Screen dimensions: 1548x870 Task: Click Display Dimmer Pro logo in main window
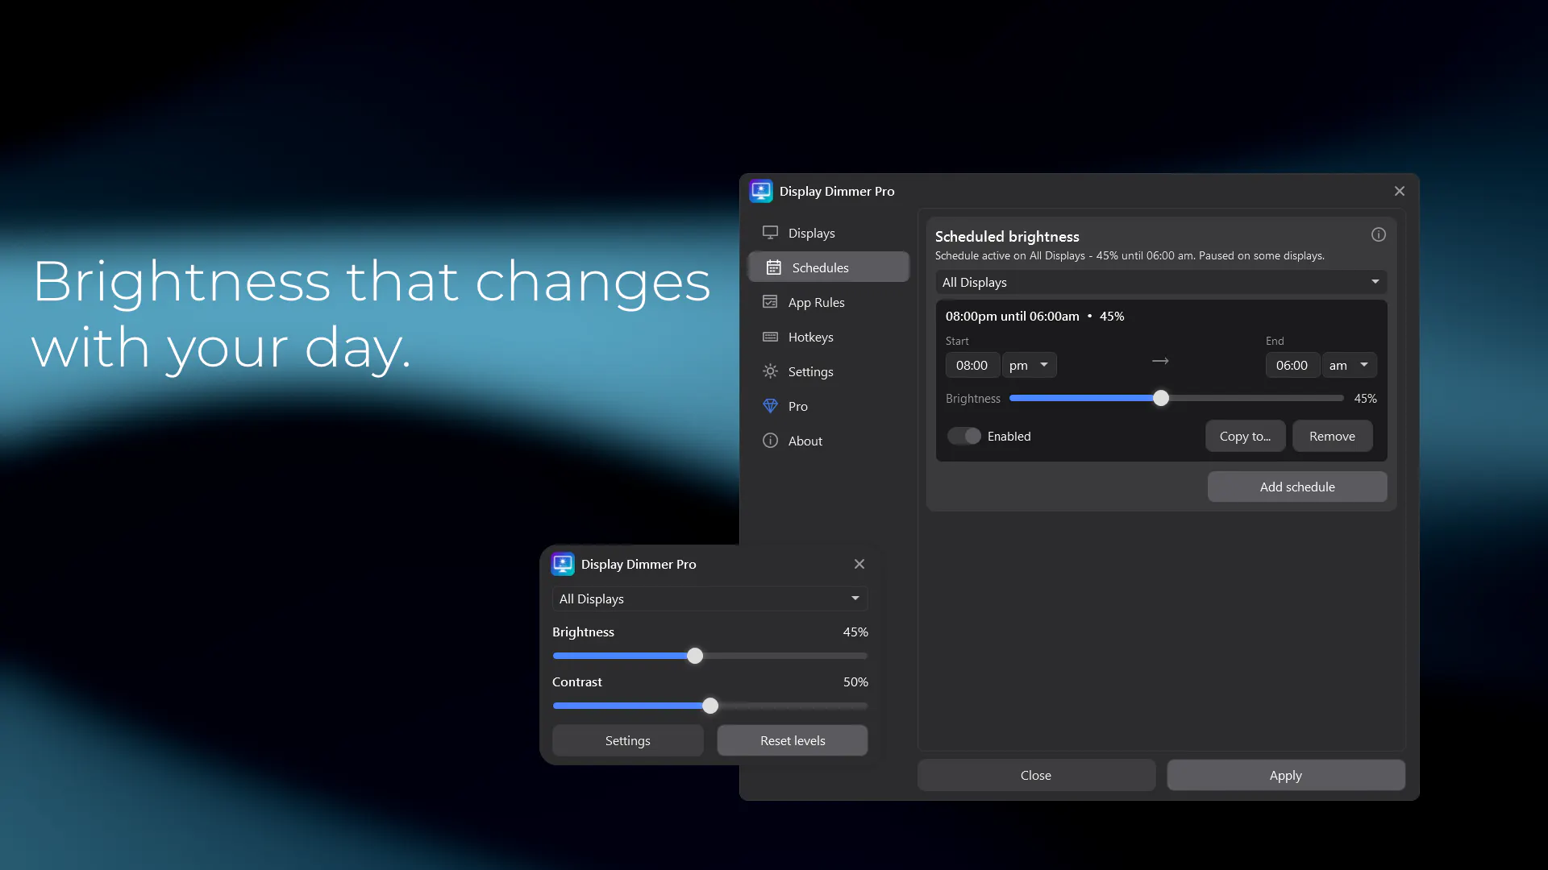click(760, 191)
